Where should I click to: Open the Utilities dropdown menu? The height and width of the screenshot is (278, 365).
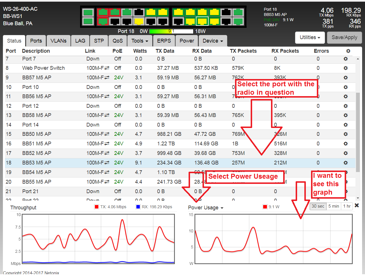click(310, 37)
